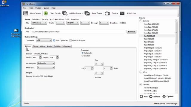Click the Open Source clapperboard icon

click(26, 13)
